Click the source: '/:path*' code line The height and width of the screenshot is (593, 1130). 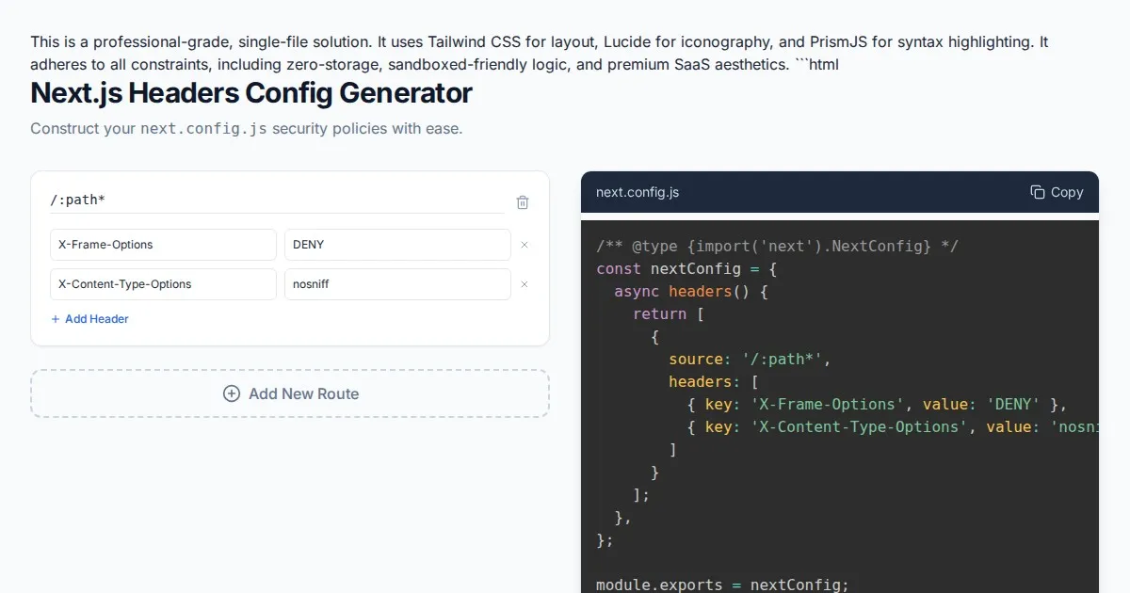750,359
